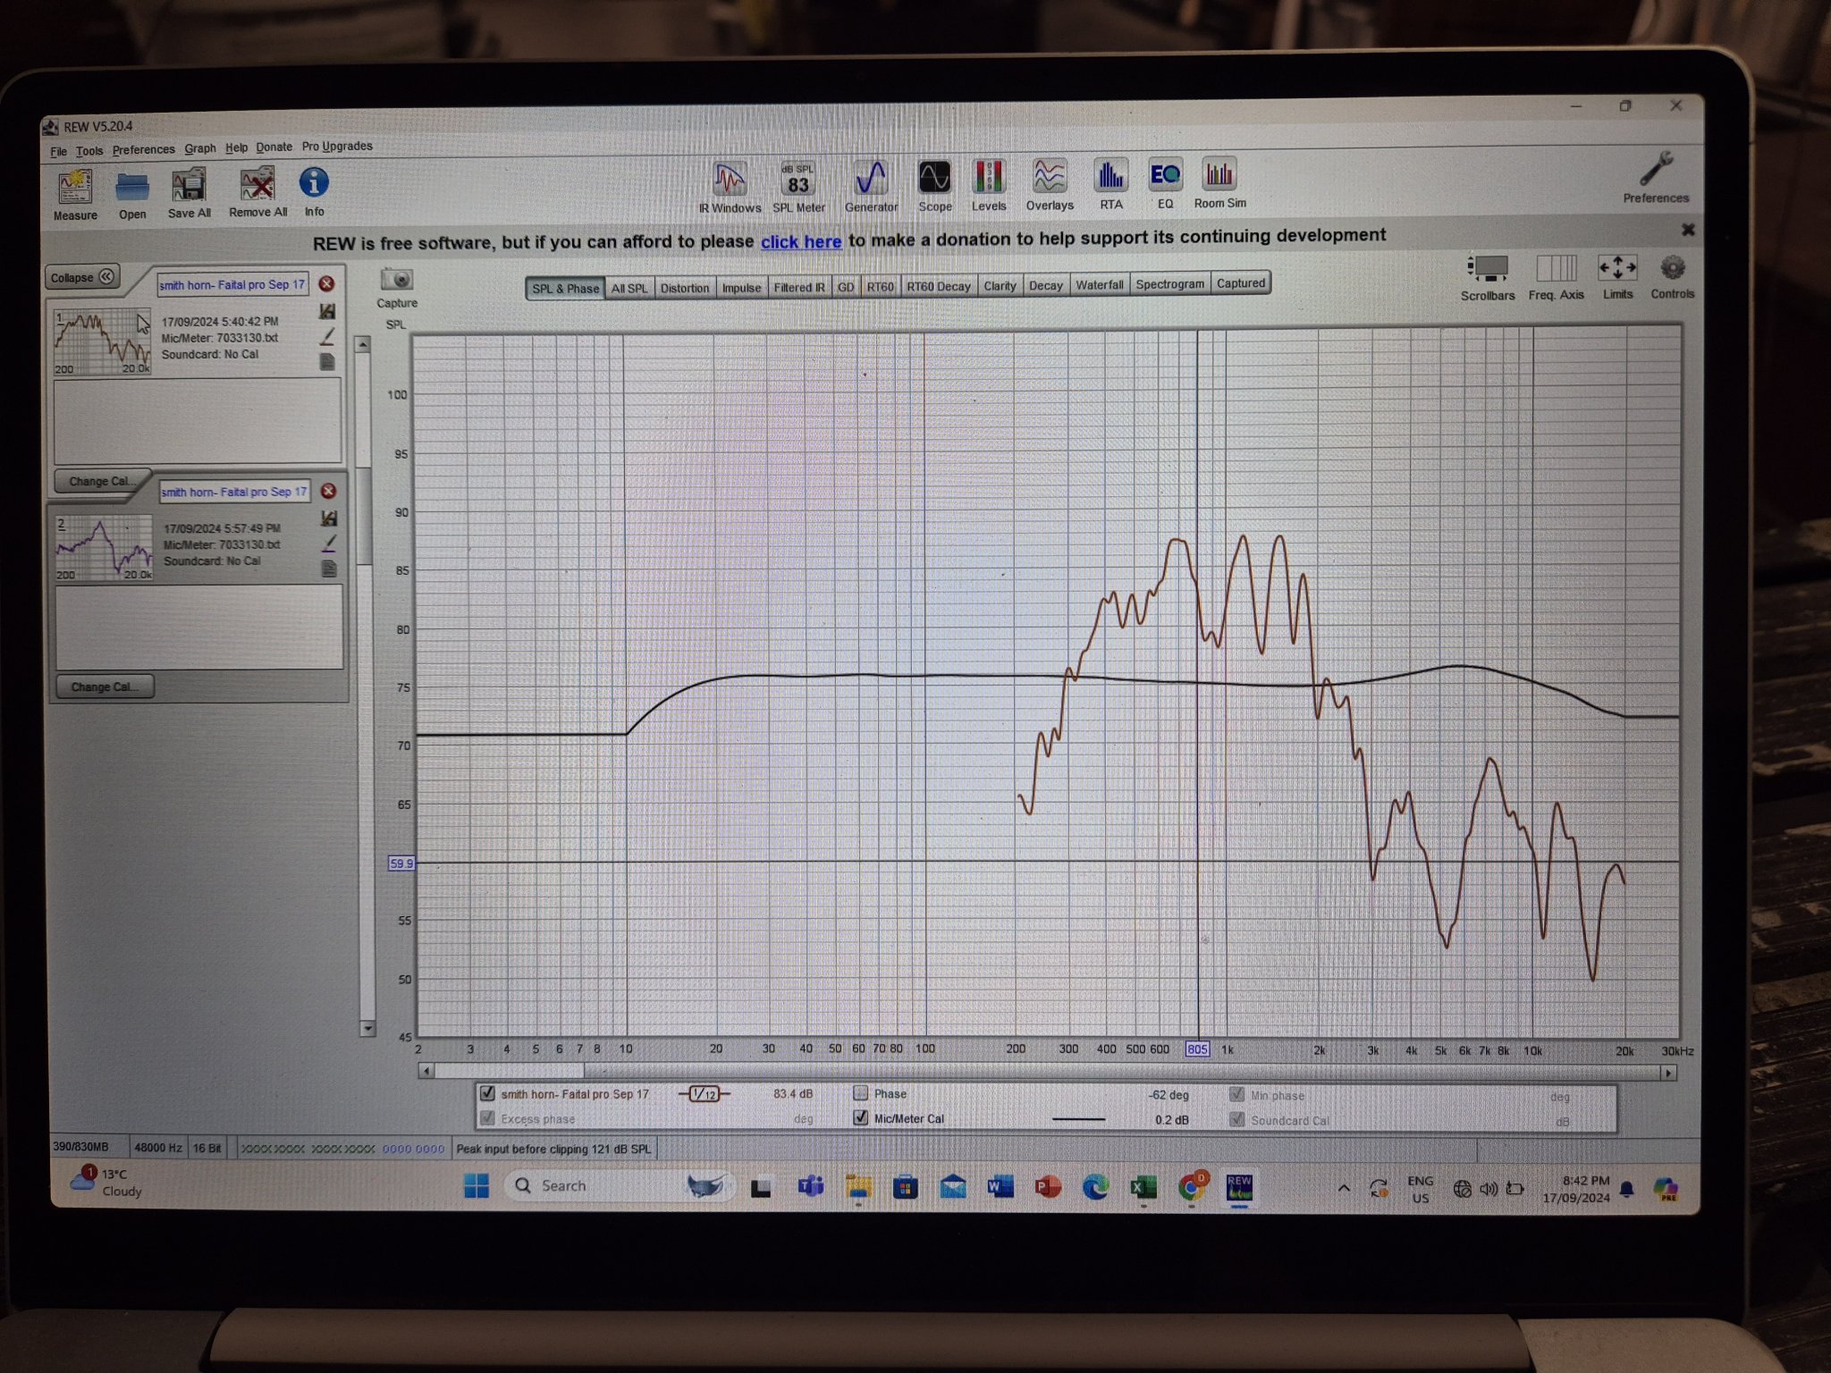Screen dimensions: 1831x1373
Task: Open the Tools menu
Action: point(89,150)
